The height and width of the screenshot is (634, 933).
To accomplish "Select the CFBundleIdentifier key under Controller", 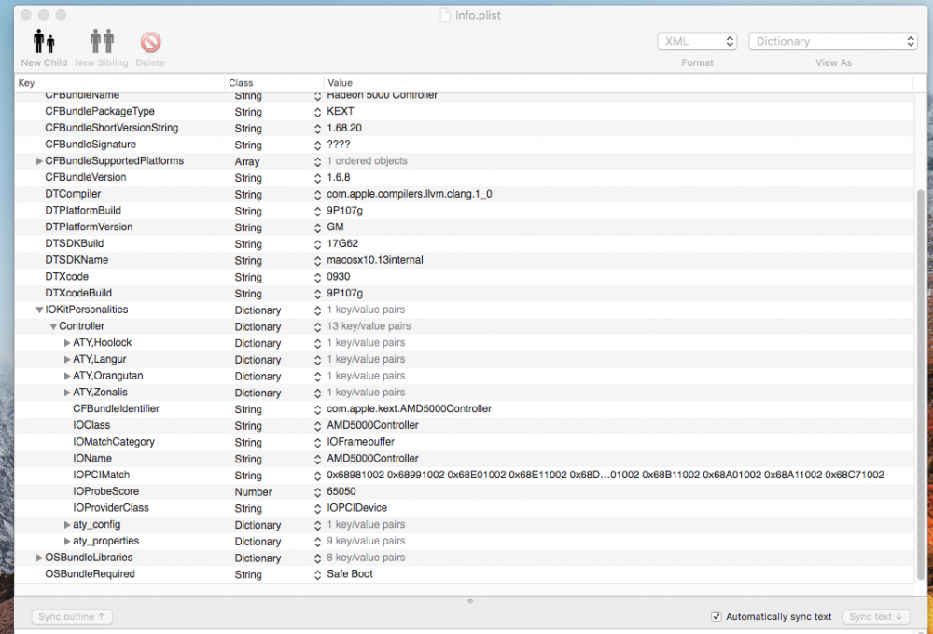I will coord(116,408).
